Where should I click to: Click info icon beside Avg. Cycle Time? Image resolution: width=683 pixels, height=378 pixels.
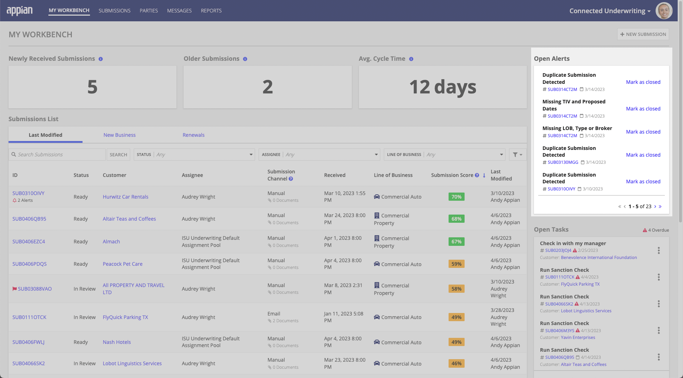click(x=411, y=59)
